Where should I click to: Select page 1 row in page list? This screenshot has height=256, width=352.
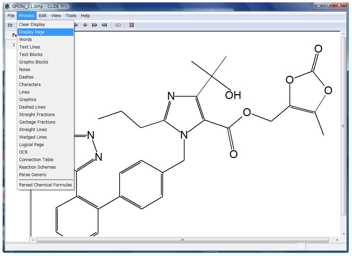click(x=11, y=45)
